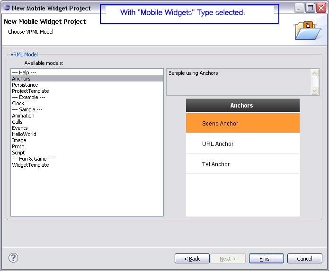Viewport: 329px width, 271px height.
Task: Click the Cancel button
Action: (x=305, y=259)
